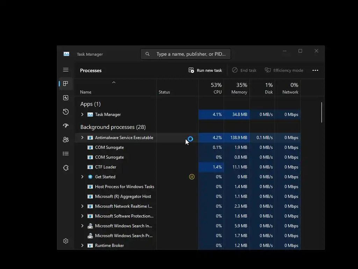Click End task button
The width and height of the screenshot is (358, 269).
tap(244, 70)
